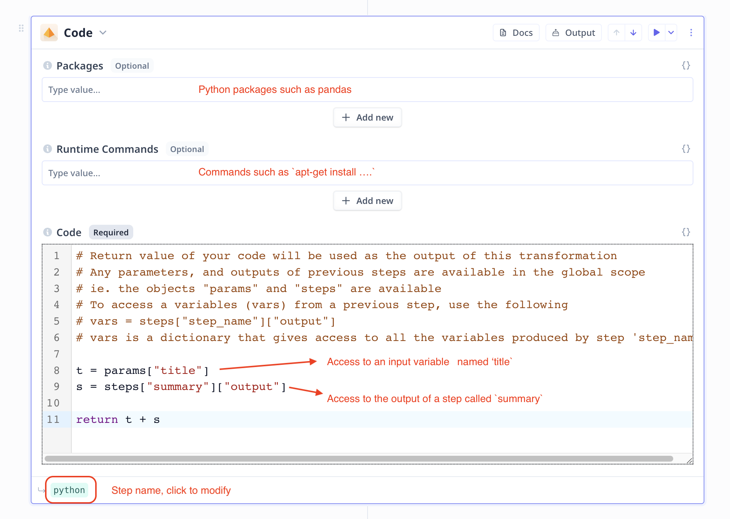Expand the Code step type dropdown chevron
This screenshot has height=519, width=730.
coord(103,33)
